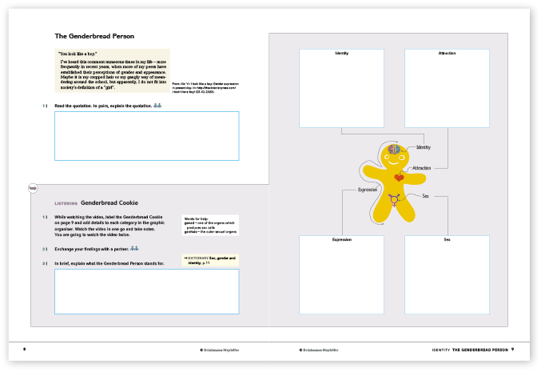Click the answer box below "Read the quotation"
541x372 pixels.
146,136
